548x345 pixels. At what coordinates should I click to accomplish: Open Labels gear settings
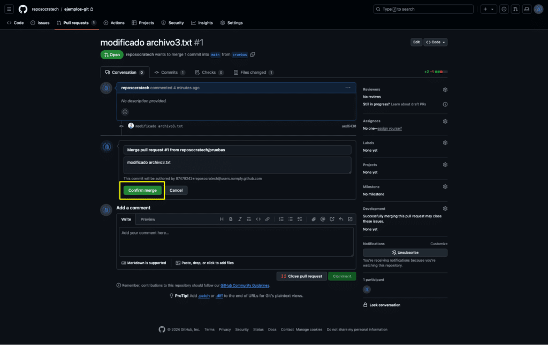point(445,143)
